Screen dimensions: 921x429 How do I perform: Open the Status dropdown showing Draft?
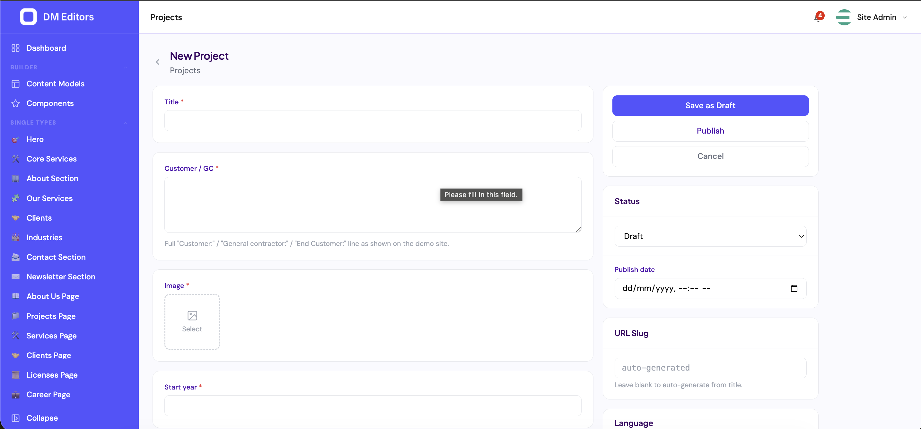tap(710, 236)
